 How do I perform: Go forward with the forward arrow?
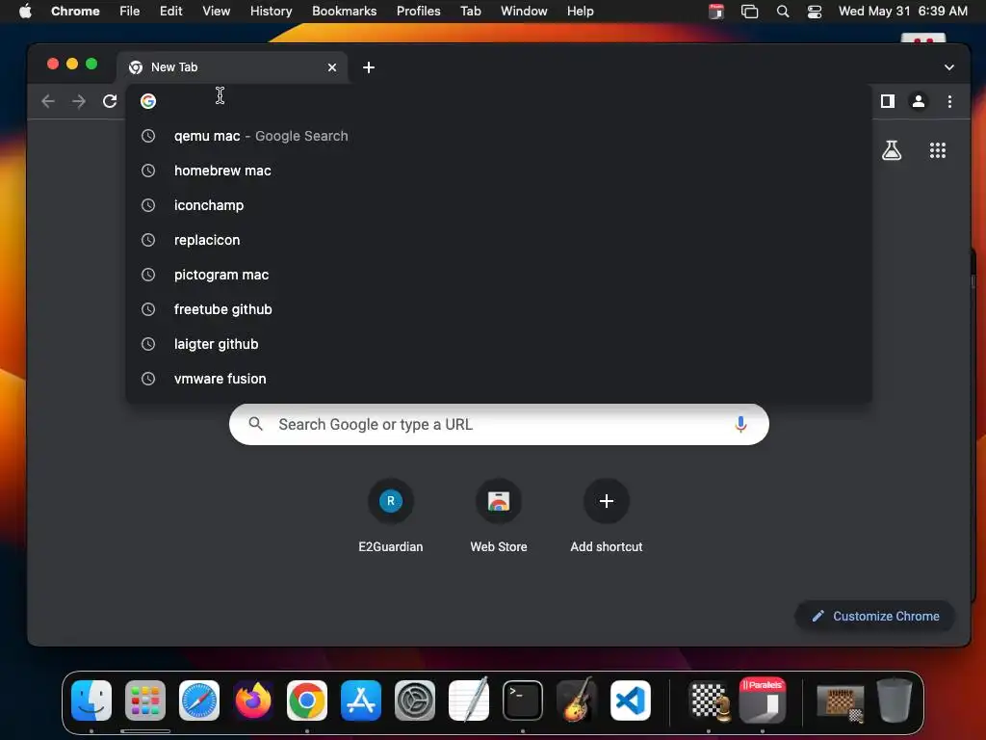pyautogui.click(x=79, y=101)
